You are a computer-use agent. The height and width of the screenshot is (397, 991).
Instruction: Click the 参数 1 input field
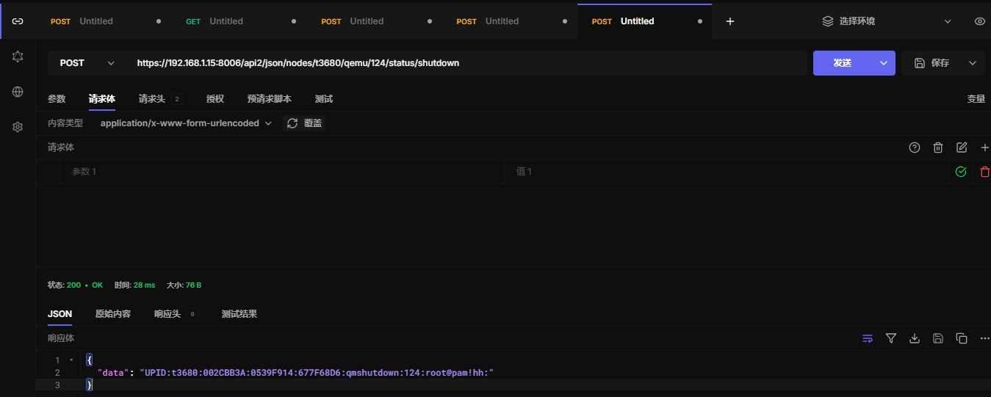(x=287, y=172)
